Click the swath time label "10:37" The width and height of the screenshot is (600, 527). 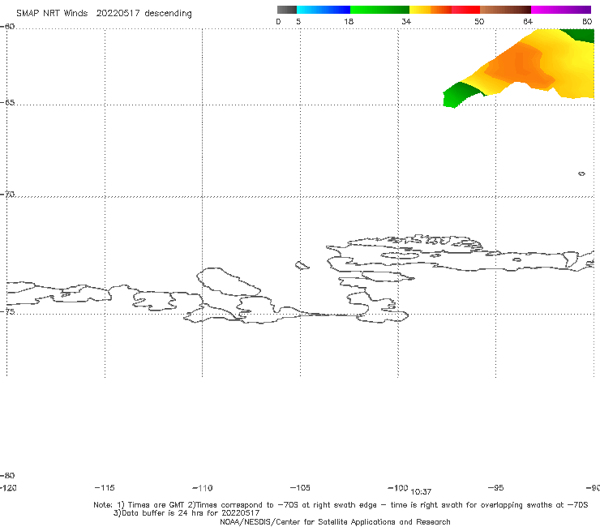[x=421, y=492]
